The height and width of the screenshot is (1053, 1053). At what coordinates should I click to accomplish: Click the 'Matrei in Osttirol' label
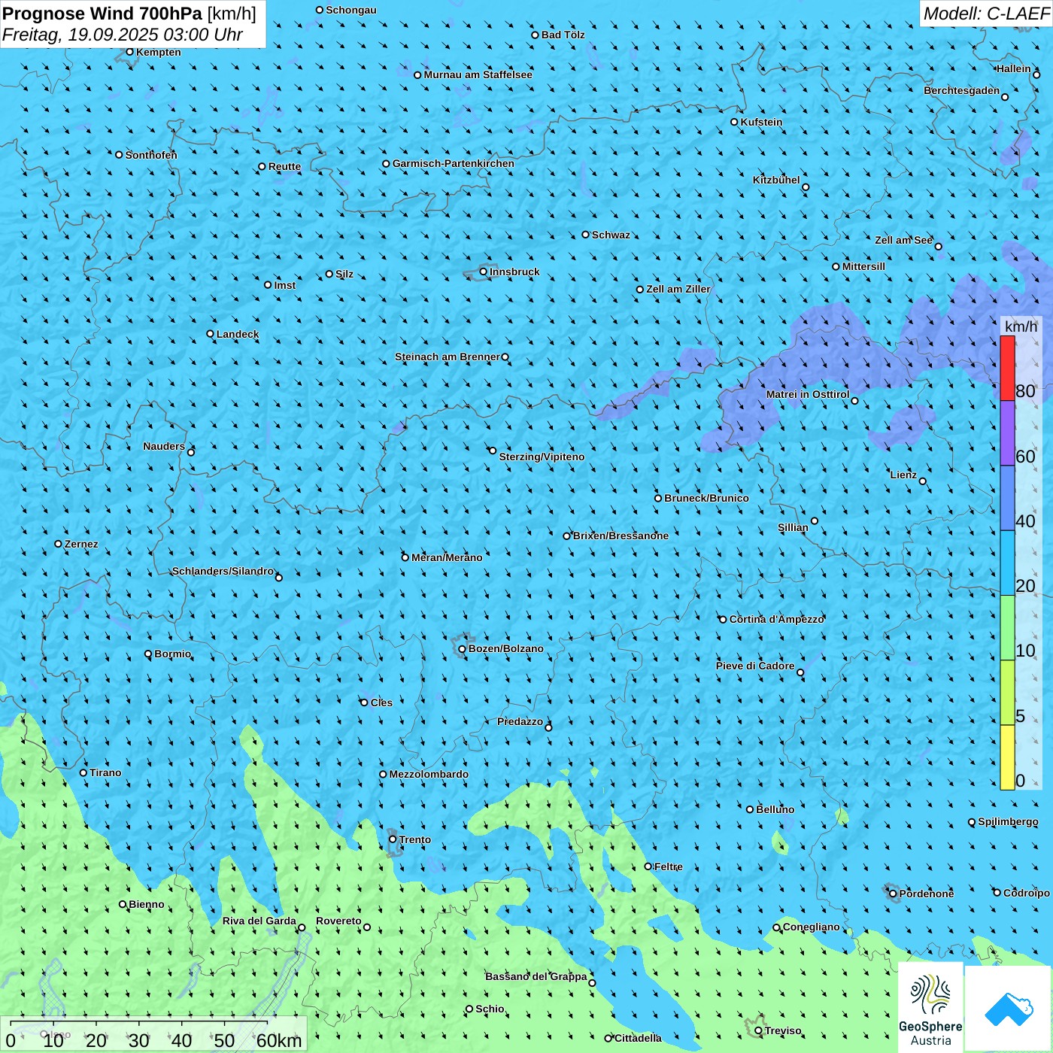pos(808,394)
